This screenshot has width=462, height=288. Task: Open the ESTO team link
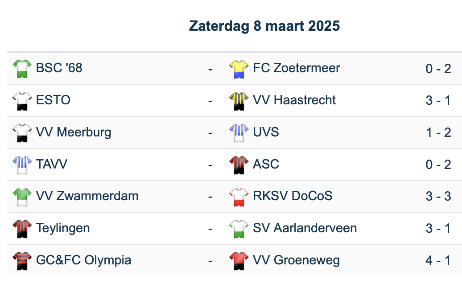click(x=53, y=100)
